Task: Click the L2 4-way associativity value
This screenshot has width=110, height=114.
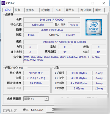Action: click(x=99, y=83)
